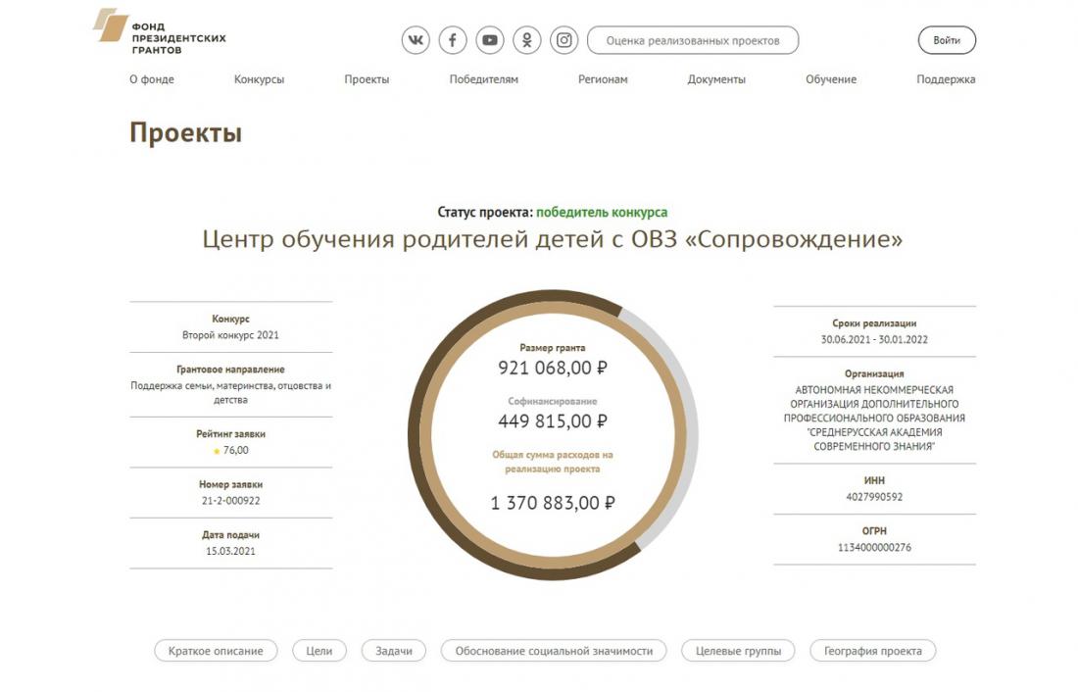This screenshot has width=1078, height=692.
Task: Open the Facebook icon link
Action: point(453,40)
